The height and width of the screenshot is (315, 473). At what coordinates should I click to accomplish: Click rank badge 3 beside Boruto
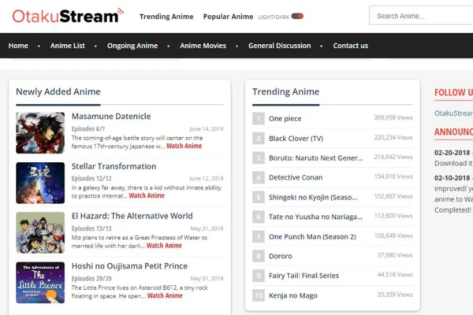[x=259, y=158]
